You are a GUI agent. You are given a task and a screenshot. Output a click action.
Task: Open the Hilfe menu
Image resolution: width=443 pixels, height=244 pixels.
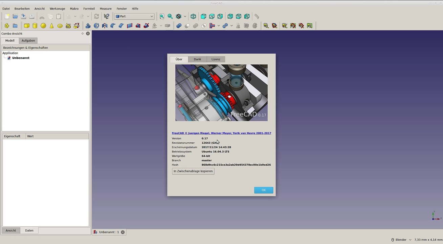[135, 8]
